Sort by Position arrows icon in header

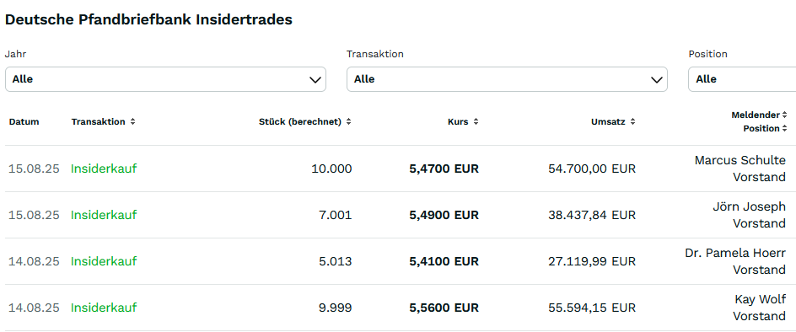784,128
